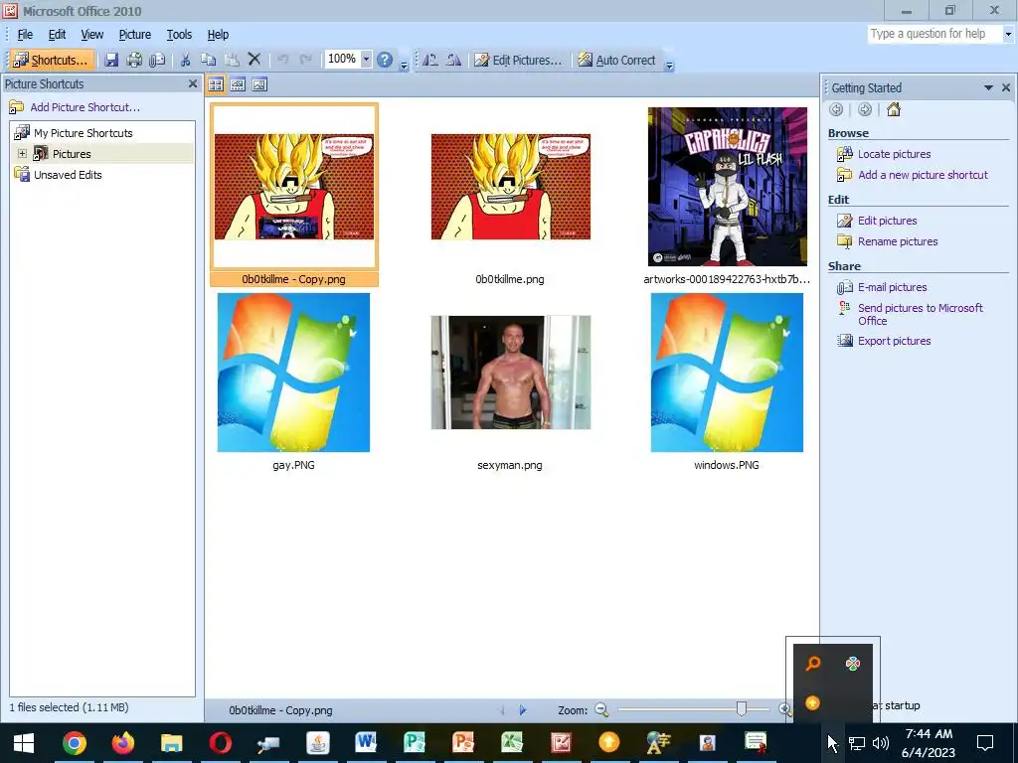Open the Help menu
The height and width of the screenshot is (763, 1018).
pyautogui.click(x=218, y=35)
